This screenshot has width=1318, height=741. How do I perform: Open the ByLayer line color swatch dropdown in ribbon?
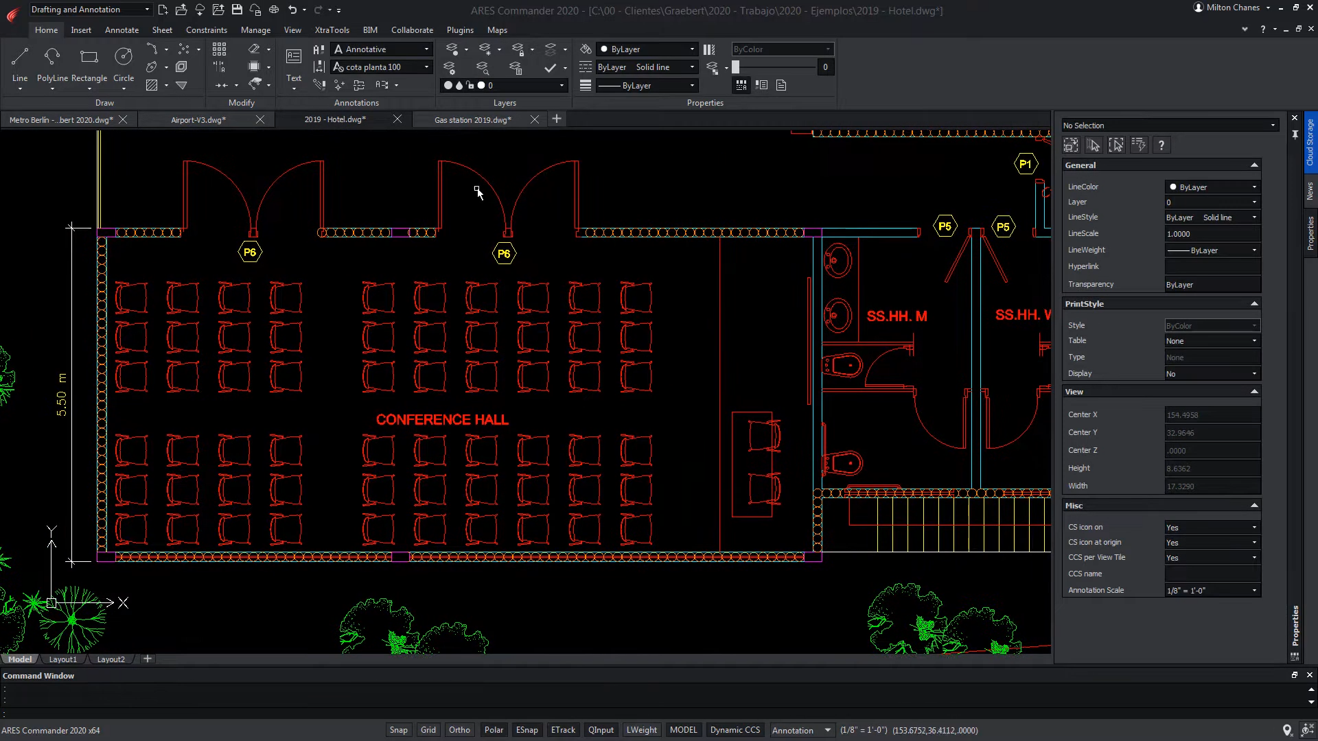point(647,49)
